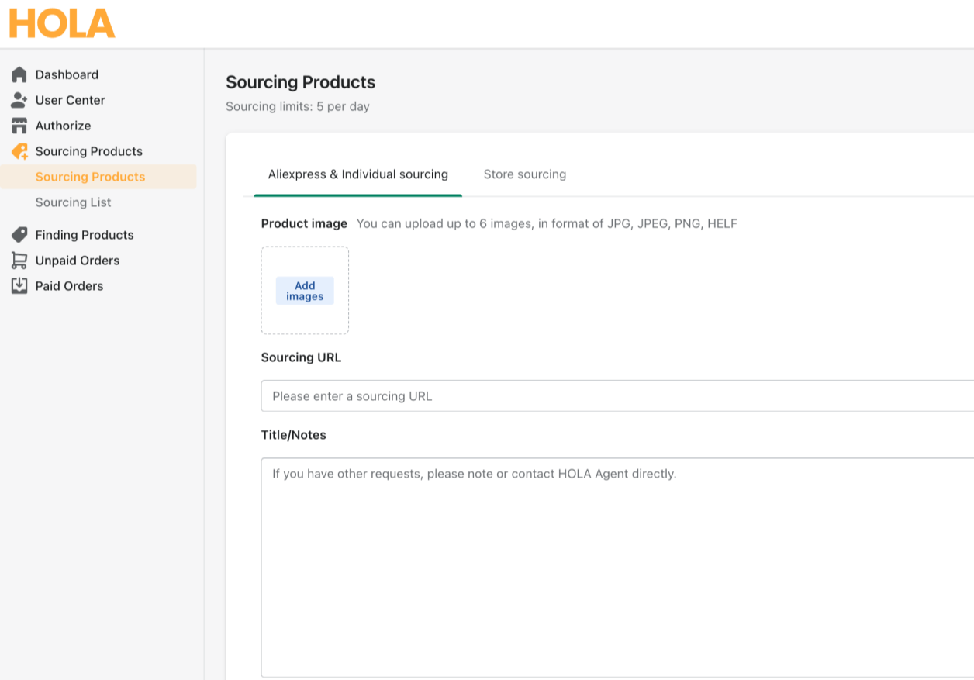Focus the Sourcing URL input field
The image size is (974, 680).
pos(617,396)
